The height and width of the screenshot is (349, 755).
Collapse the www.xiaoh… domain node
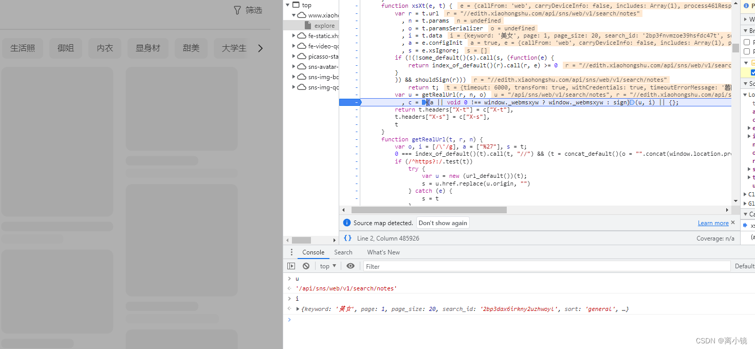point(294,15)
